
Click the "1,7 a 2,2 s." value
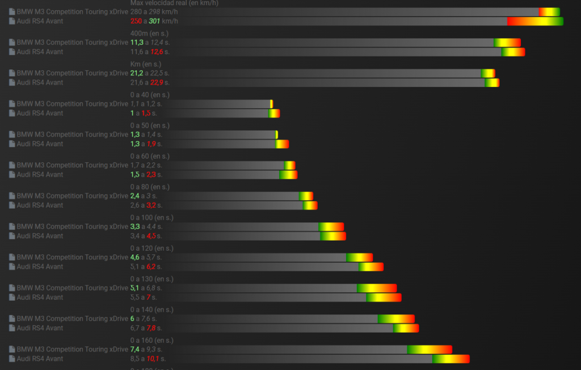(146, 165)
